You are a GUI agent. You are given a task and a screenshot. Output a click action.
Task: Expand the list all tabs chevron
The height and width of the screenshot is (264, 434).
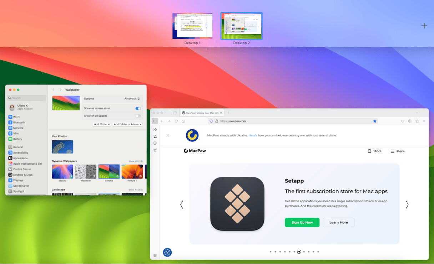pyautogui.click(x=417, y=113)
